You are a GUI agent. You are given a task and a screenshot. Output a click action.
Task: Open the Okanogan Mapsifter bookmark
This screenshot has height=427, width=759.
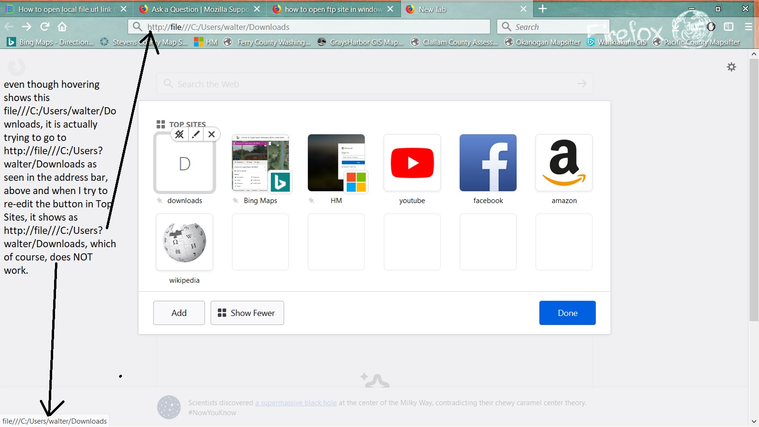click(x=542, y=42)
